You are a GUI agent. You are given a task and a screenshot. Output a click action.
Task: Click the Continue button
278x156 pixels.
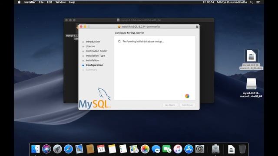187,105
